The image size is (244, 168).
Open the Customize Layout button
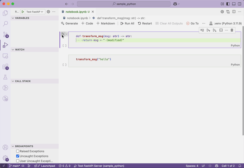tap(222, 4)
